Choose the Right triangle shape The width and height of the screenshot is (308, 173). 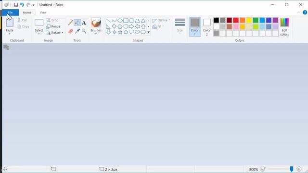(x=108, y=26)
